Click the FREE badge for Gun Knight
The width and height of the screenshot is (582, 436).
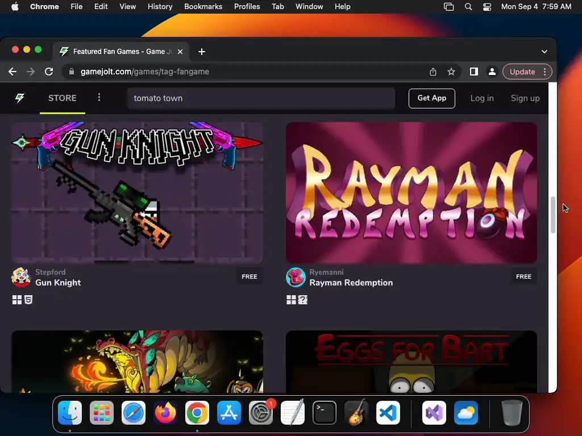pos(250,276)
